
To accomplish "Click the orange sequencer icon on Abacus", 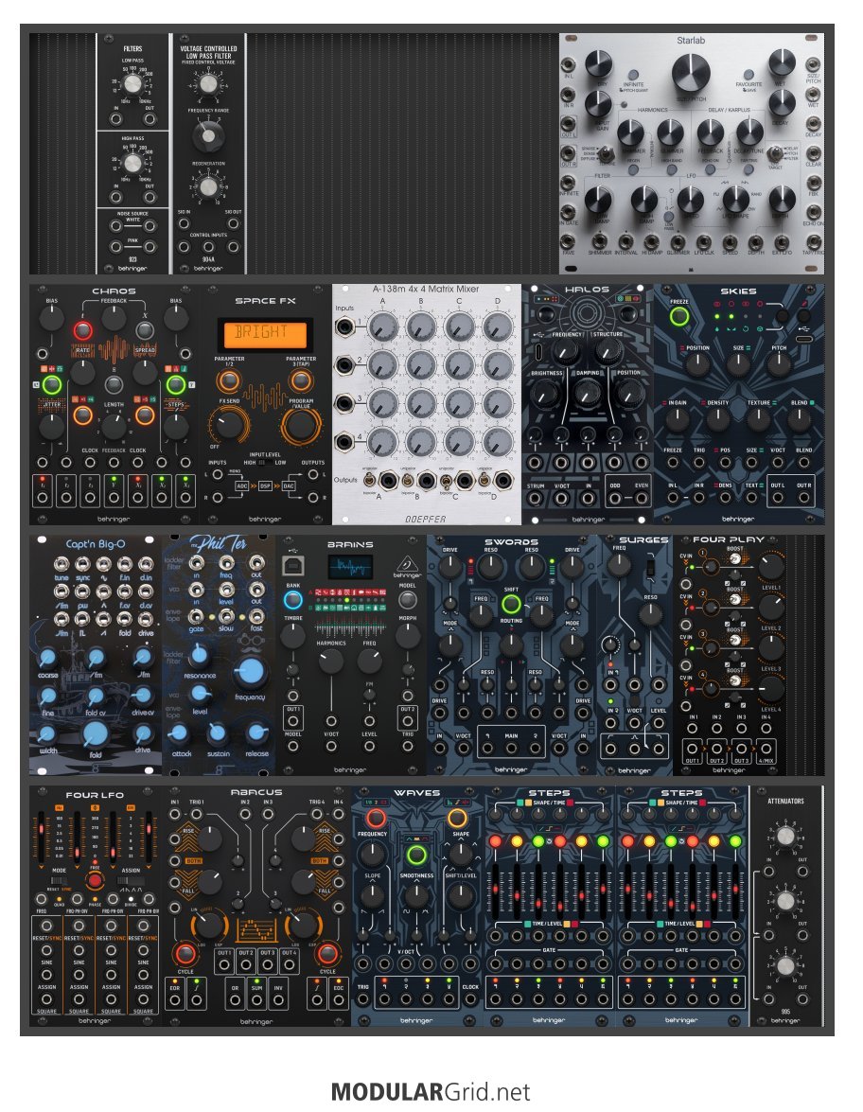I will tap(256, 929).
